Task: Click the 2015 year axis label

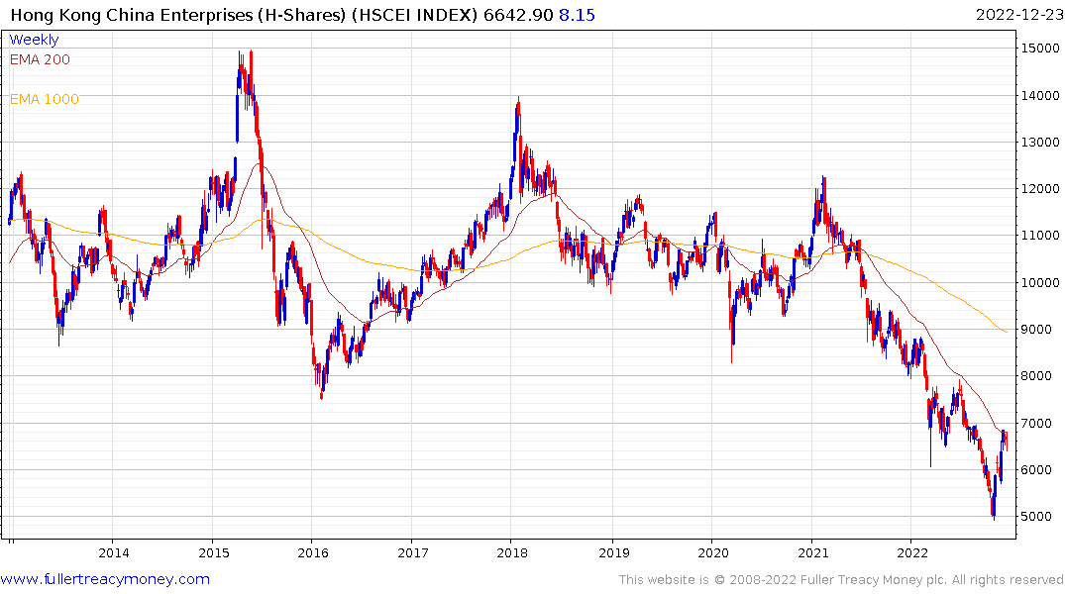Action: [213, 552]
